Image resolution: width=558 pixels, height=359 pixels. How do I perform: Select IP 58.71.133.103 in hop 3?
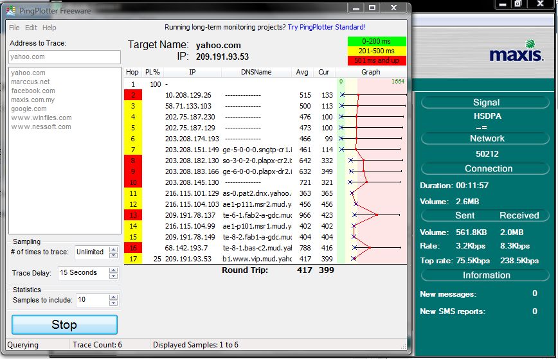point(188,106)
